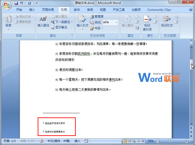Save document with quick access Save icon
Screen dimensions: 195x145
click(16, 3)
